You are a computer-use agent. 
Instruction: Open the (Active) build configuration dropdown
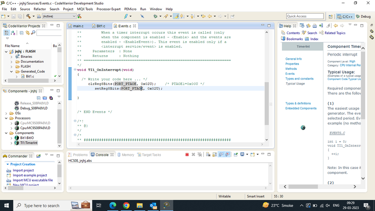point(59,16)
